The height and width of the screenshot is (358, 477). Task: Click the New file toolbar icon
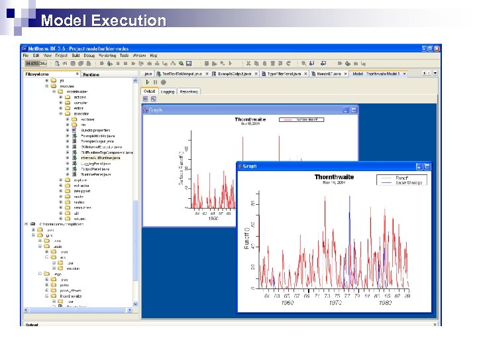coord(57,64)
